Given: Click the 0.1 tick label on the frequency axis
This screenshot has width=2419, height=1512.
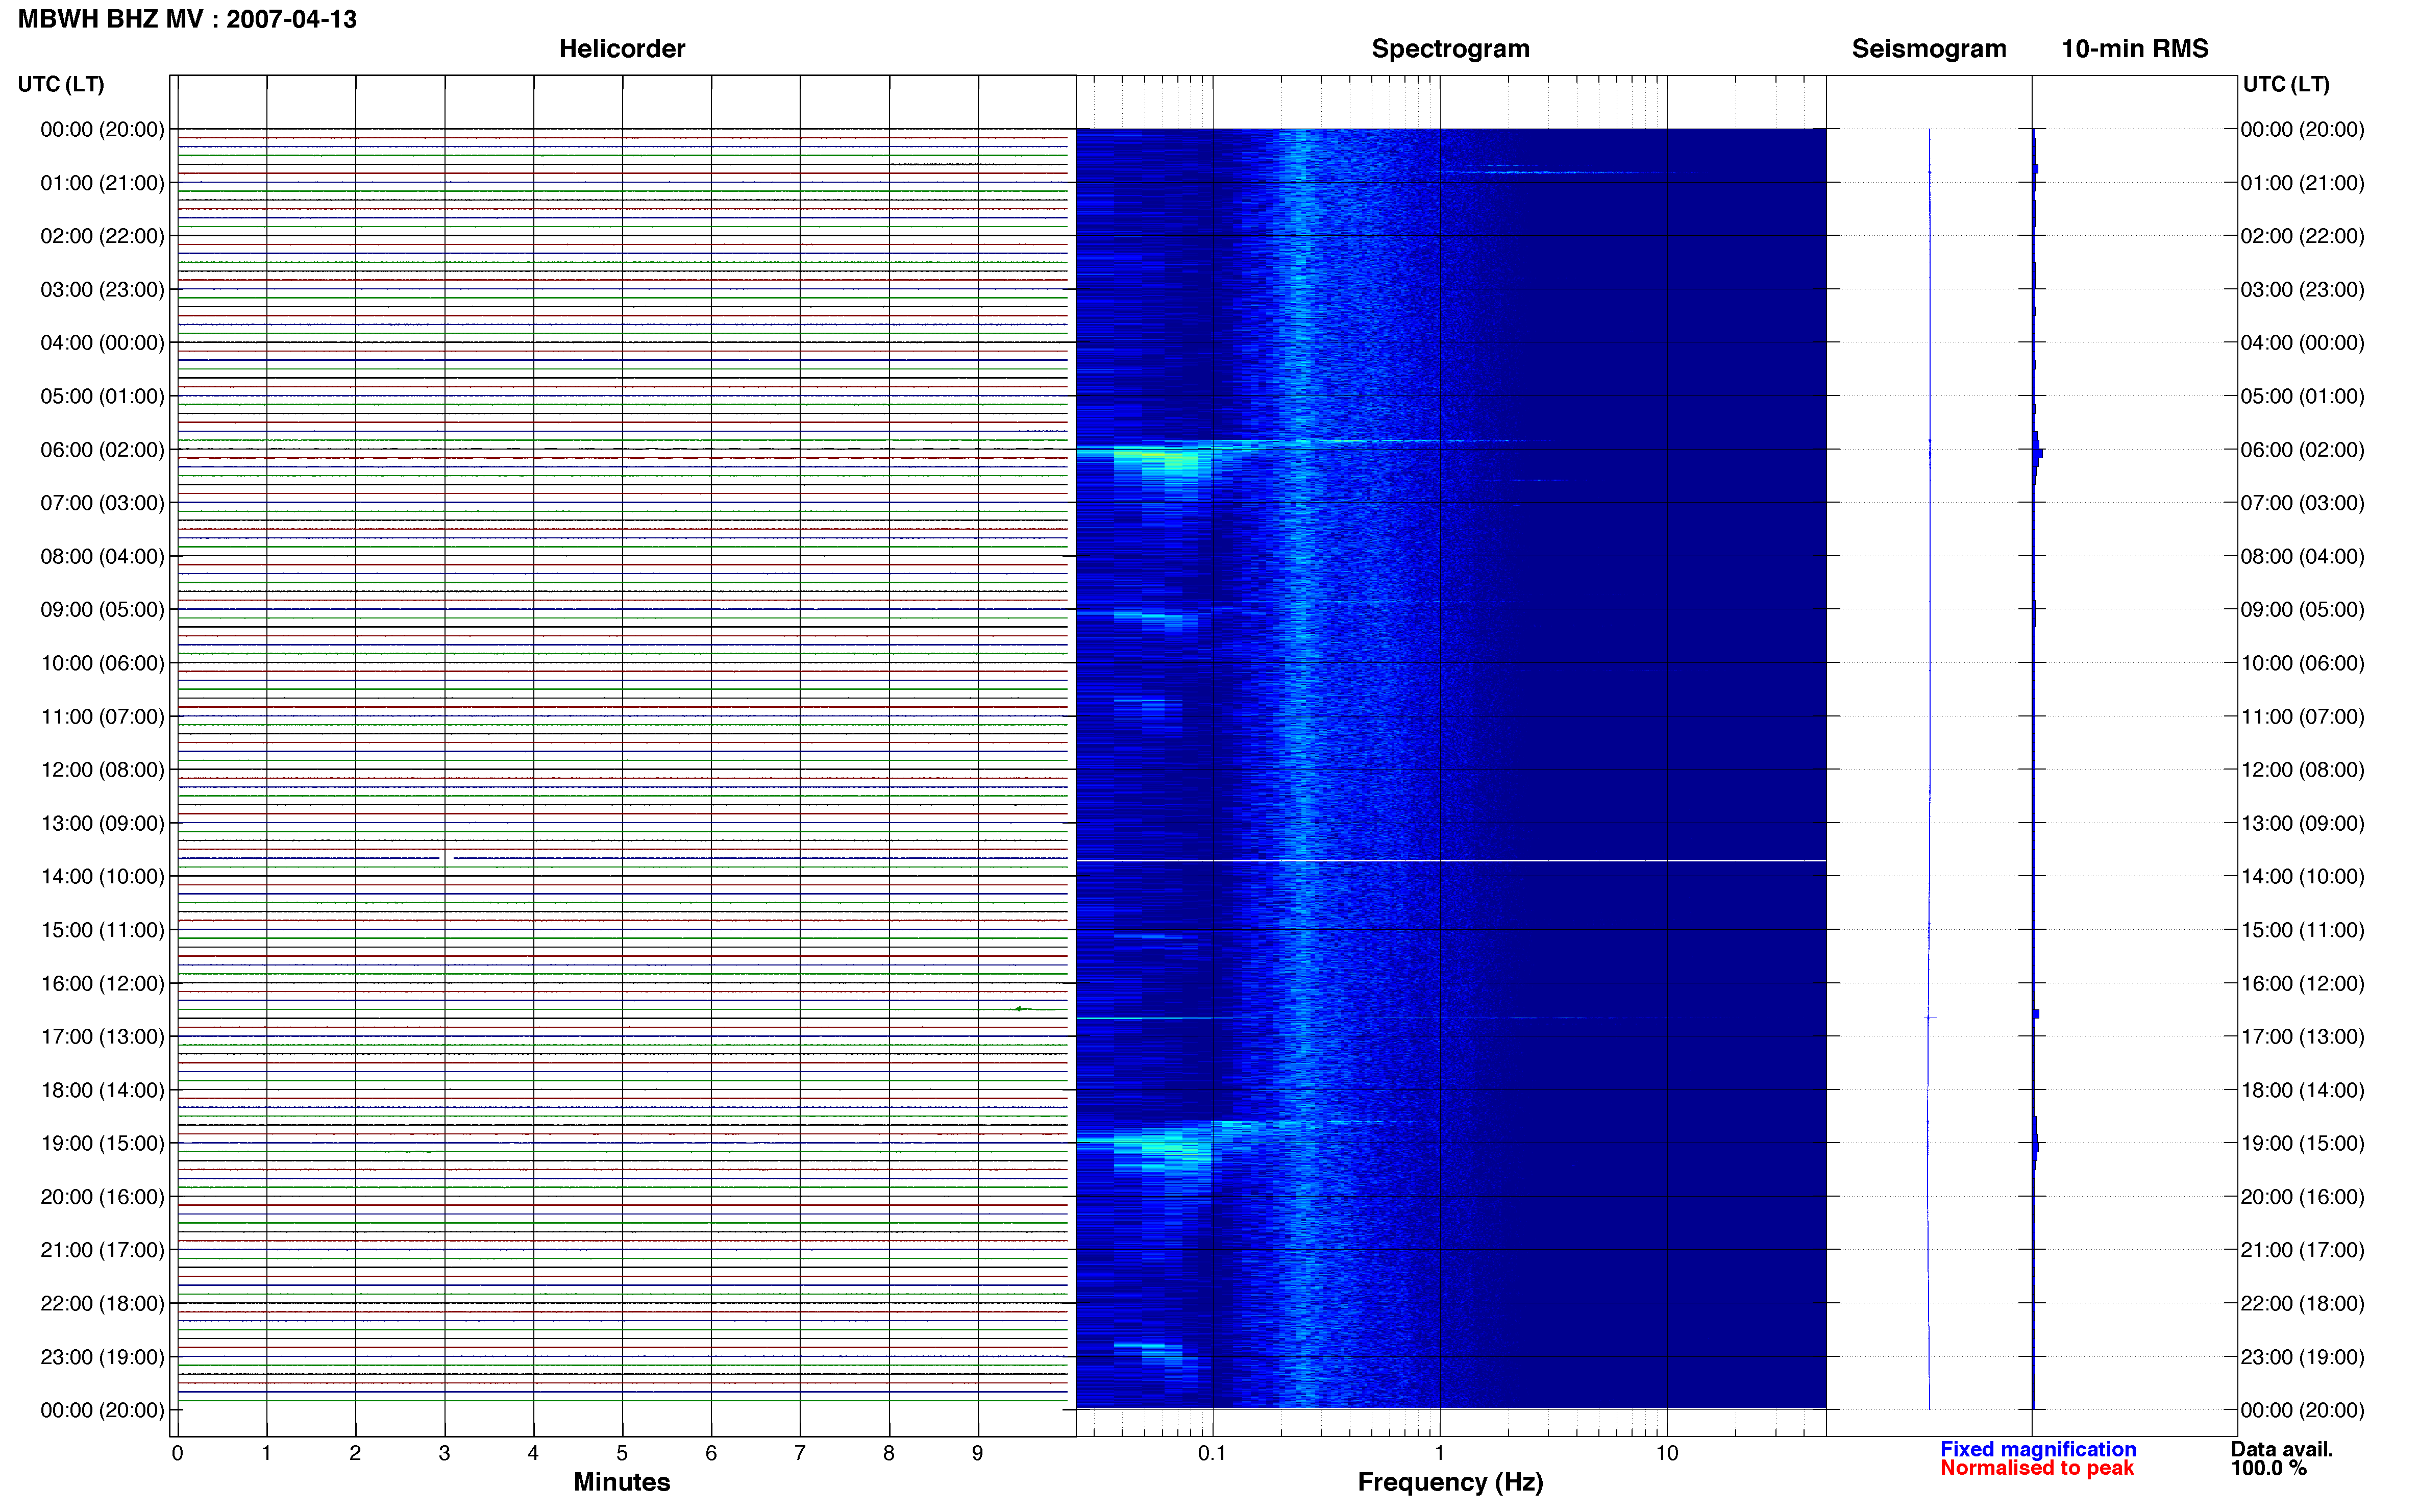Looking at the screenshot, I should [1212, 1454].
